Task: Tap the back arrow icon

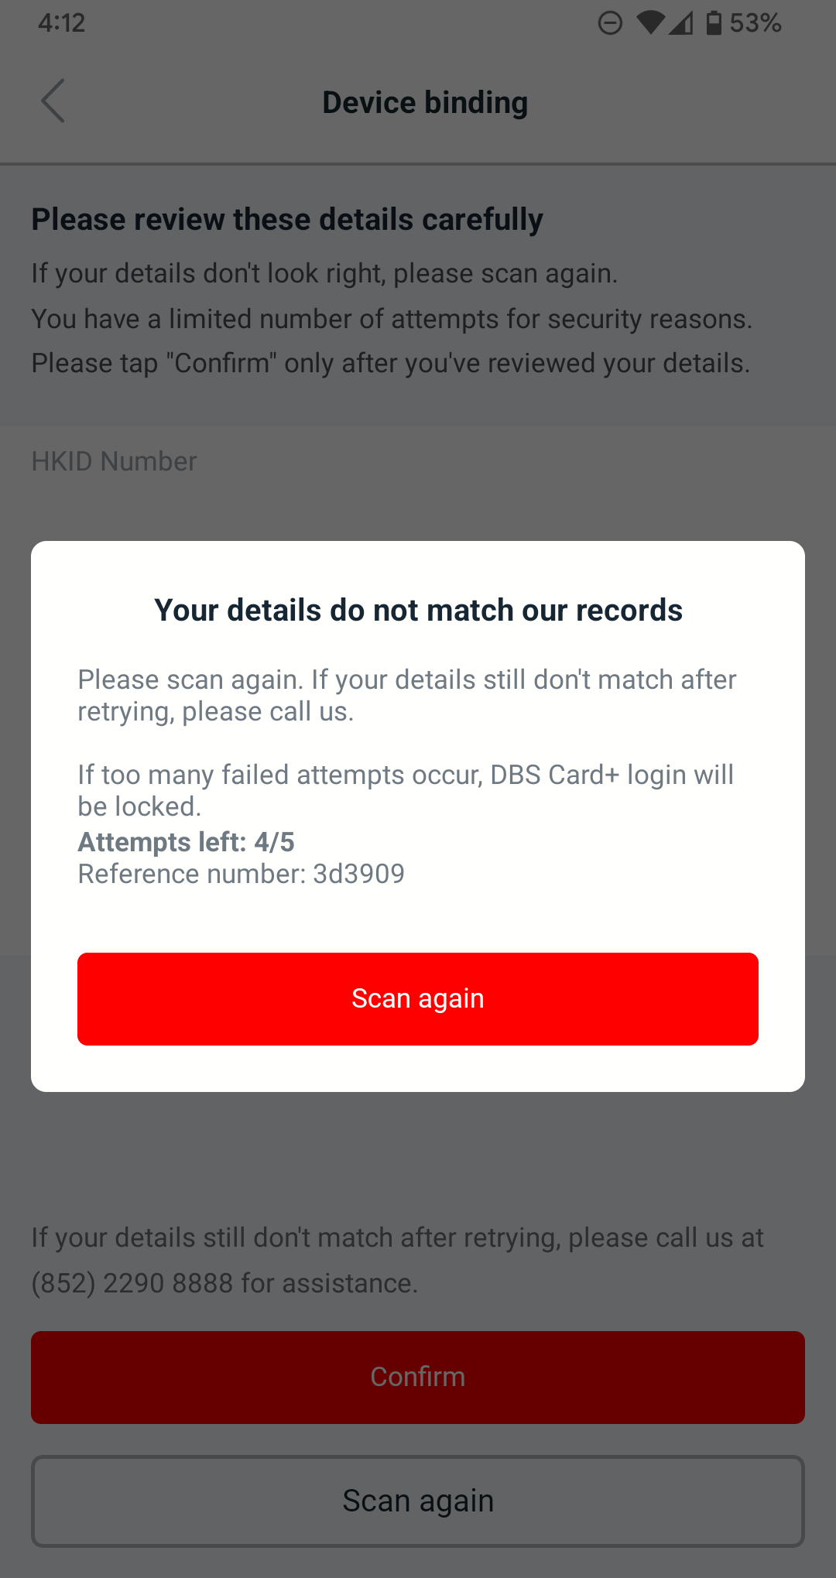Action: (53, 101)
